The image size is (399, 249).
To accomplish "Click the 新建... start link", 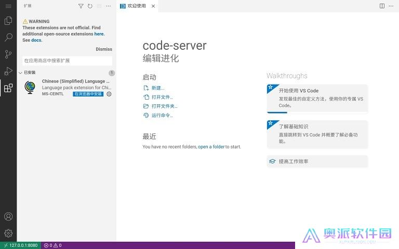I will [x=154, y=88].
